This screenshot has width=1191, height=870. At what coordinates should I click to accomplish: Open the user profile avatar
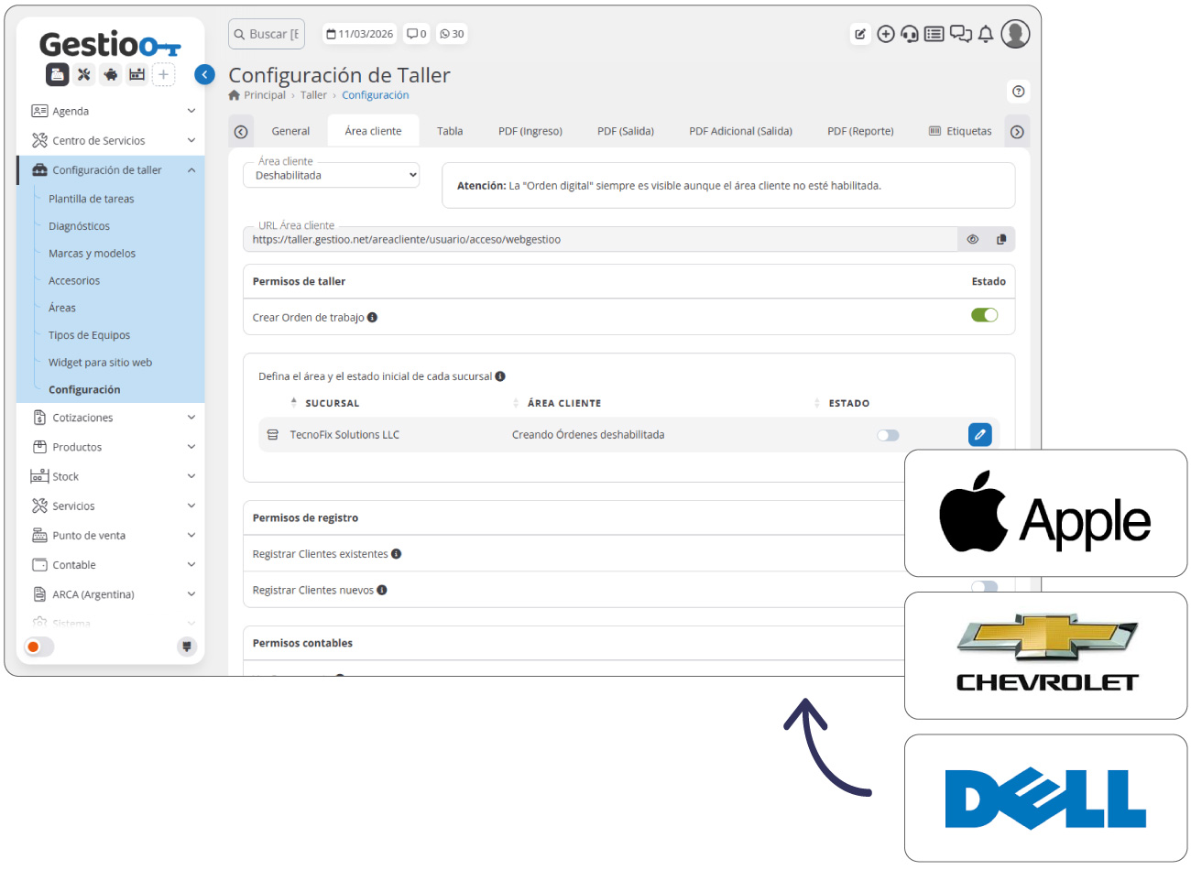click(x=1015, y=34)
